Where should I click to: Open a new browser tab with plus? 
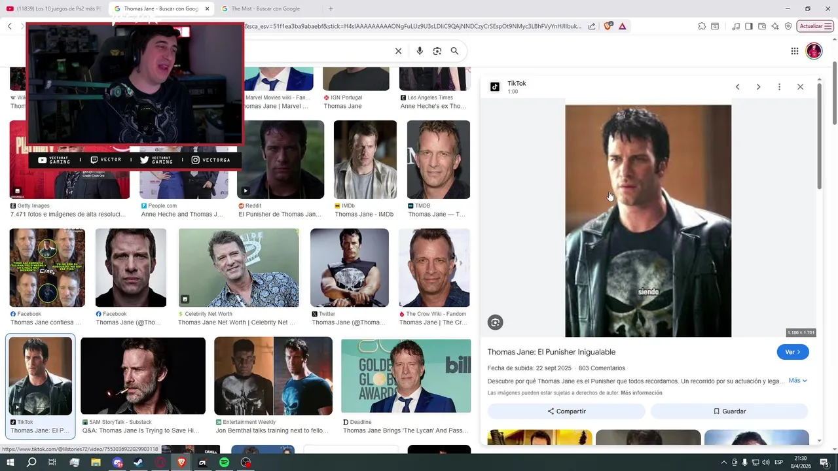pos(331,9)
